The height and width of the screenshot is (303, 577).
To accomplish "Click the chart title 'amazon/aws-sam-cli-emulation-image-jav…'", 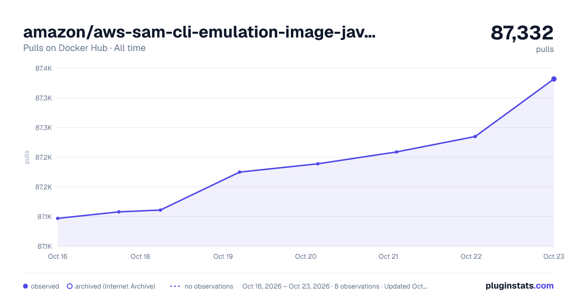I will 200,32.
